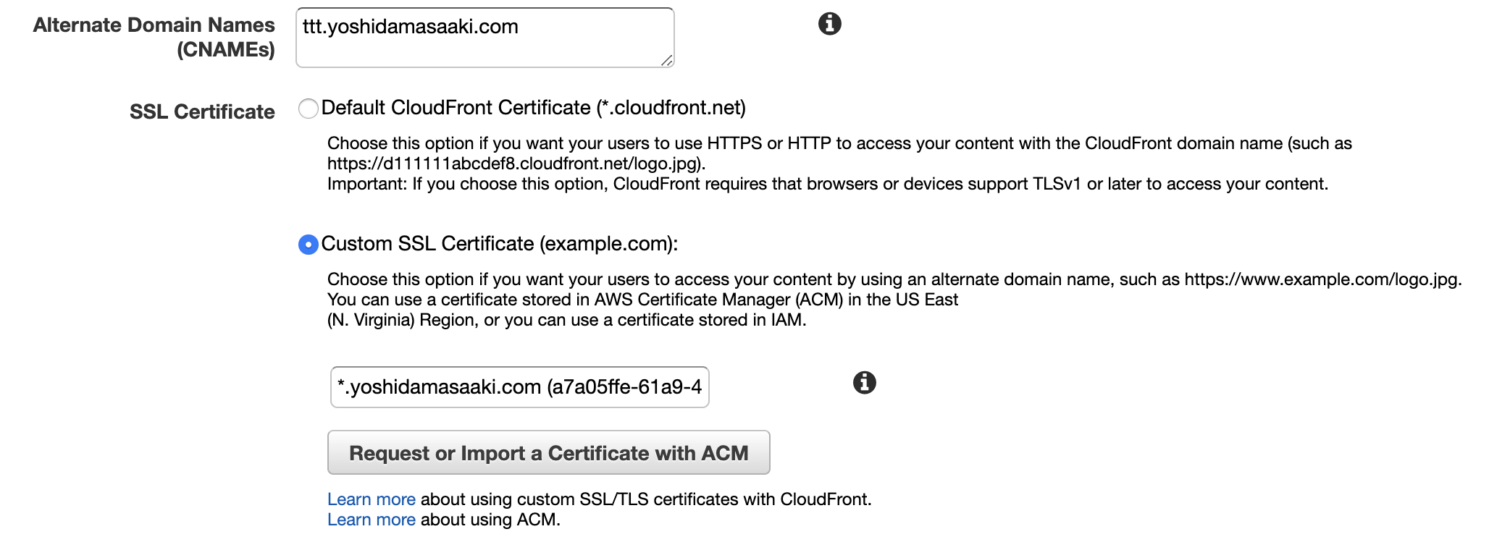Viewport: 1489px width, 550px height.
Task: Click the "Default CloudFront Certificate (*.cloudfront.net)" option label
Action: tap(533, 108)
